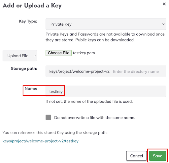This screenshot has width=169, height=163.
Task: Enable Do not overwrite file checkbox
Action: pos(48,118)
